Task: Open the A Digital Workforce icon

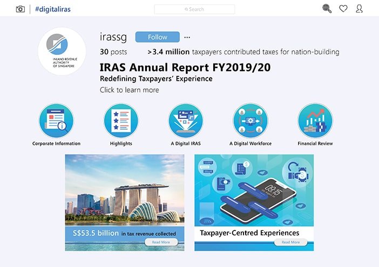Action: [x=250, y=121]
